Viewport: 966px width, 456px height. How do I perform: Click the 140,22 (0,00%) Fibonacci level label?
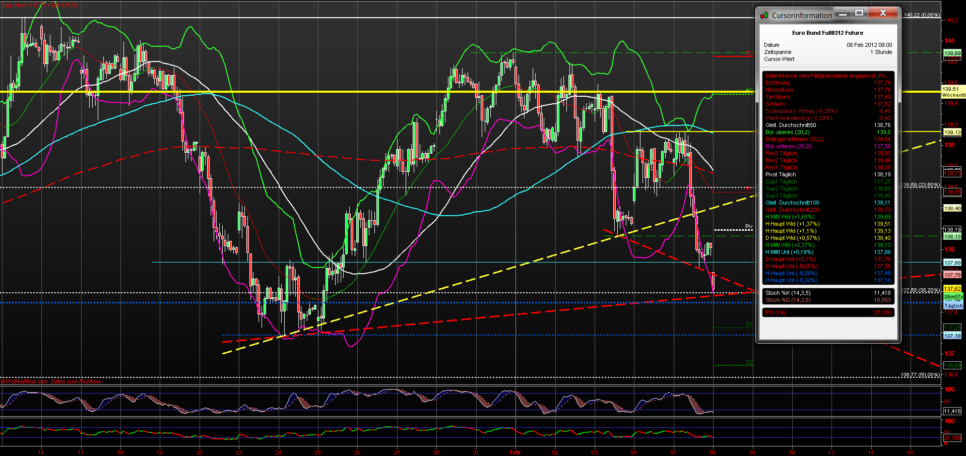921,15
